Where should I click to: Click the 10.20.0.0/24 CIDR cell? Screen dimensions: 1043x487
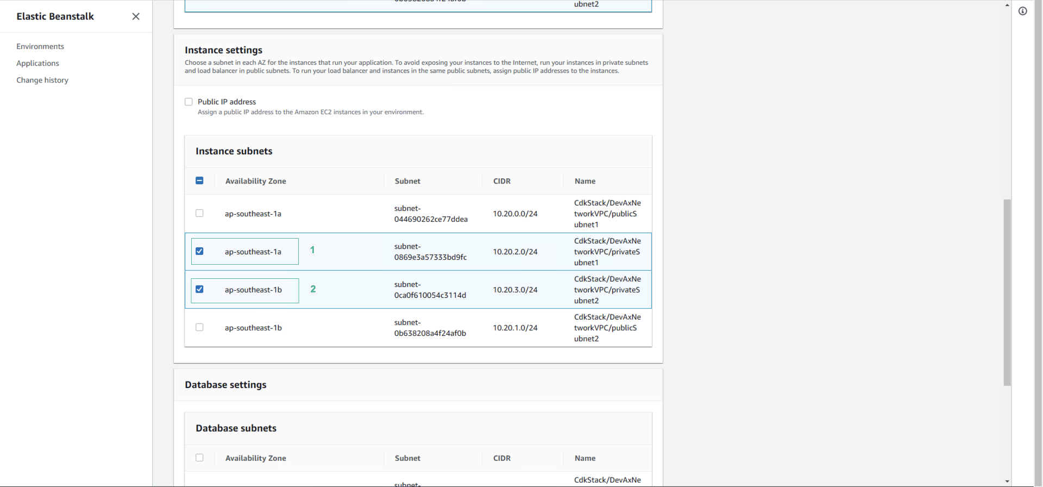[515, 214]
